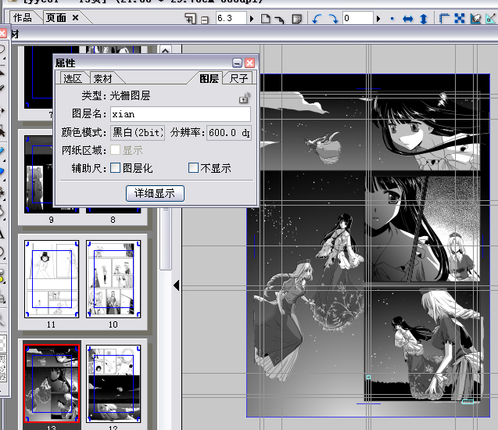Screen dimensions: 498x430
Task: Click the flip vertical double-arrow icon
Action: 421,18
